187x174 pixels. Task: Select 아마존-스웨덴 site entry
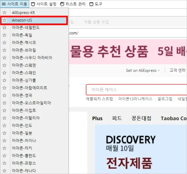pyautogui.click(x=34, y=65)
